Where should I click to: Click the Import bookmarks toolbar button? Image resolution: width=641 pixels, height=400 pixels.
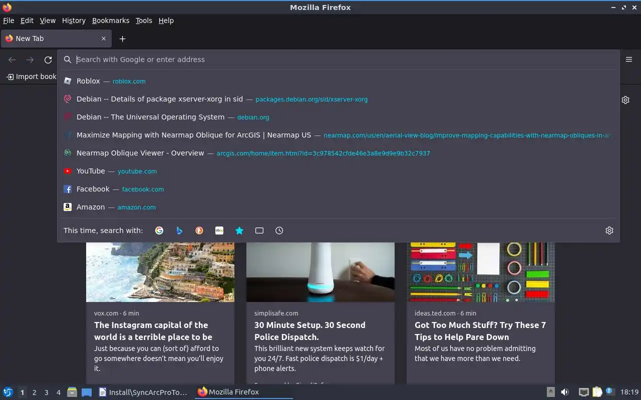[31, 76]
